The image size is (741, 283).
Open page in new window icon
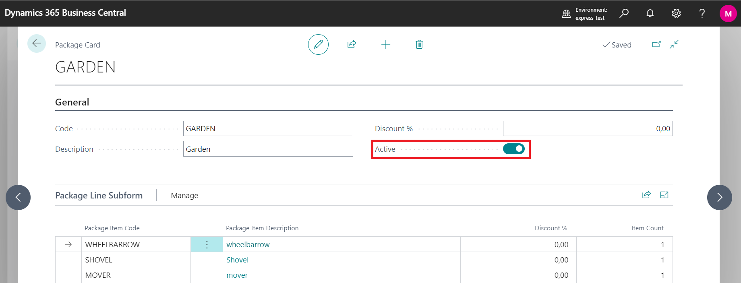click(656, 44)
